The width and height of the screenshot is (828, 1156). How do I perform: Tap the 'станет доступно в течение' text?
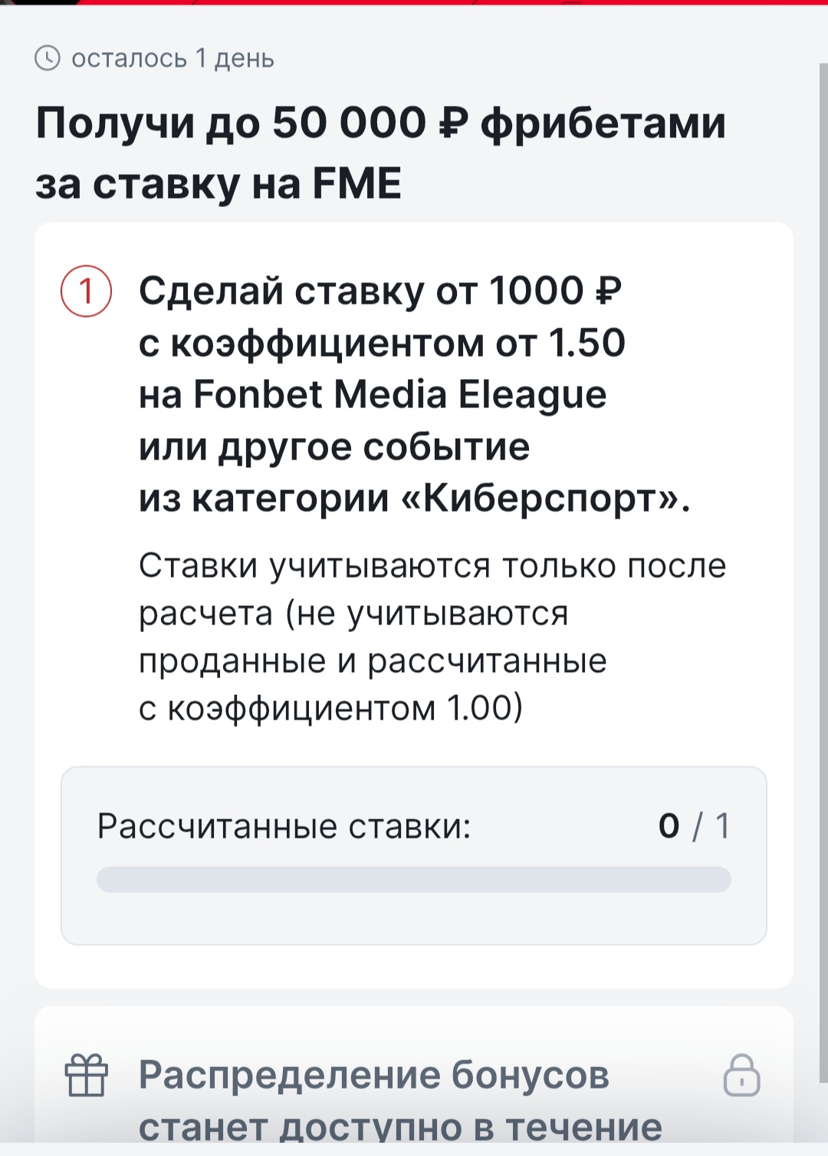(400, 1127)
